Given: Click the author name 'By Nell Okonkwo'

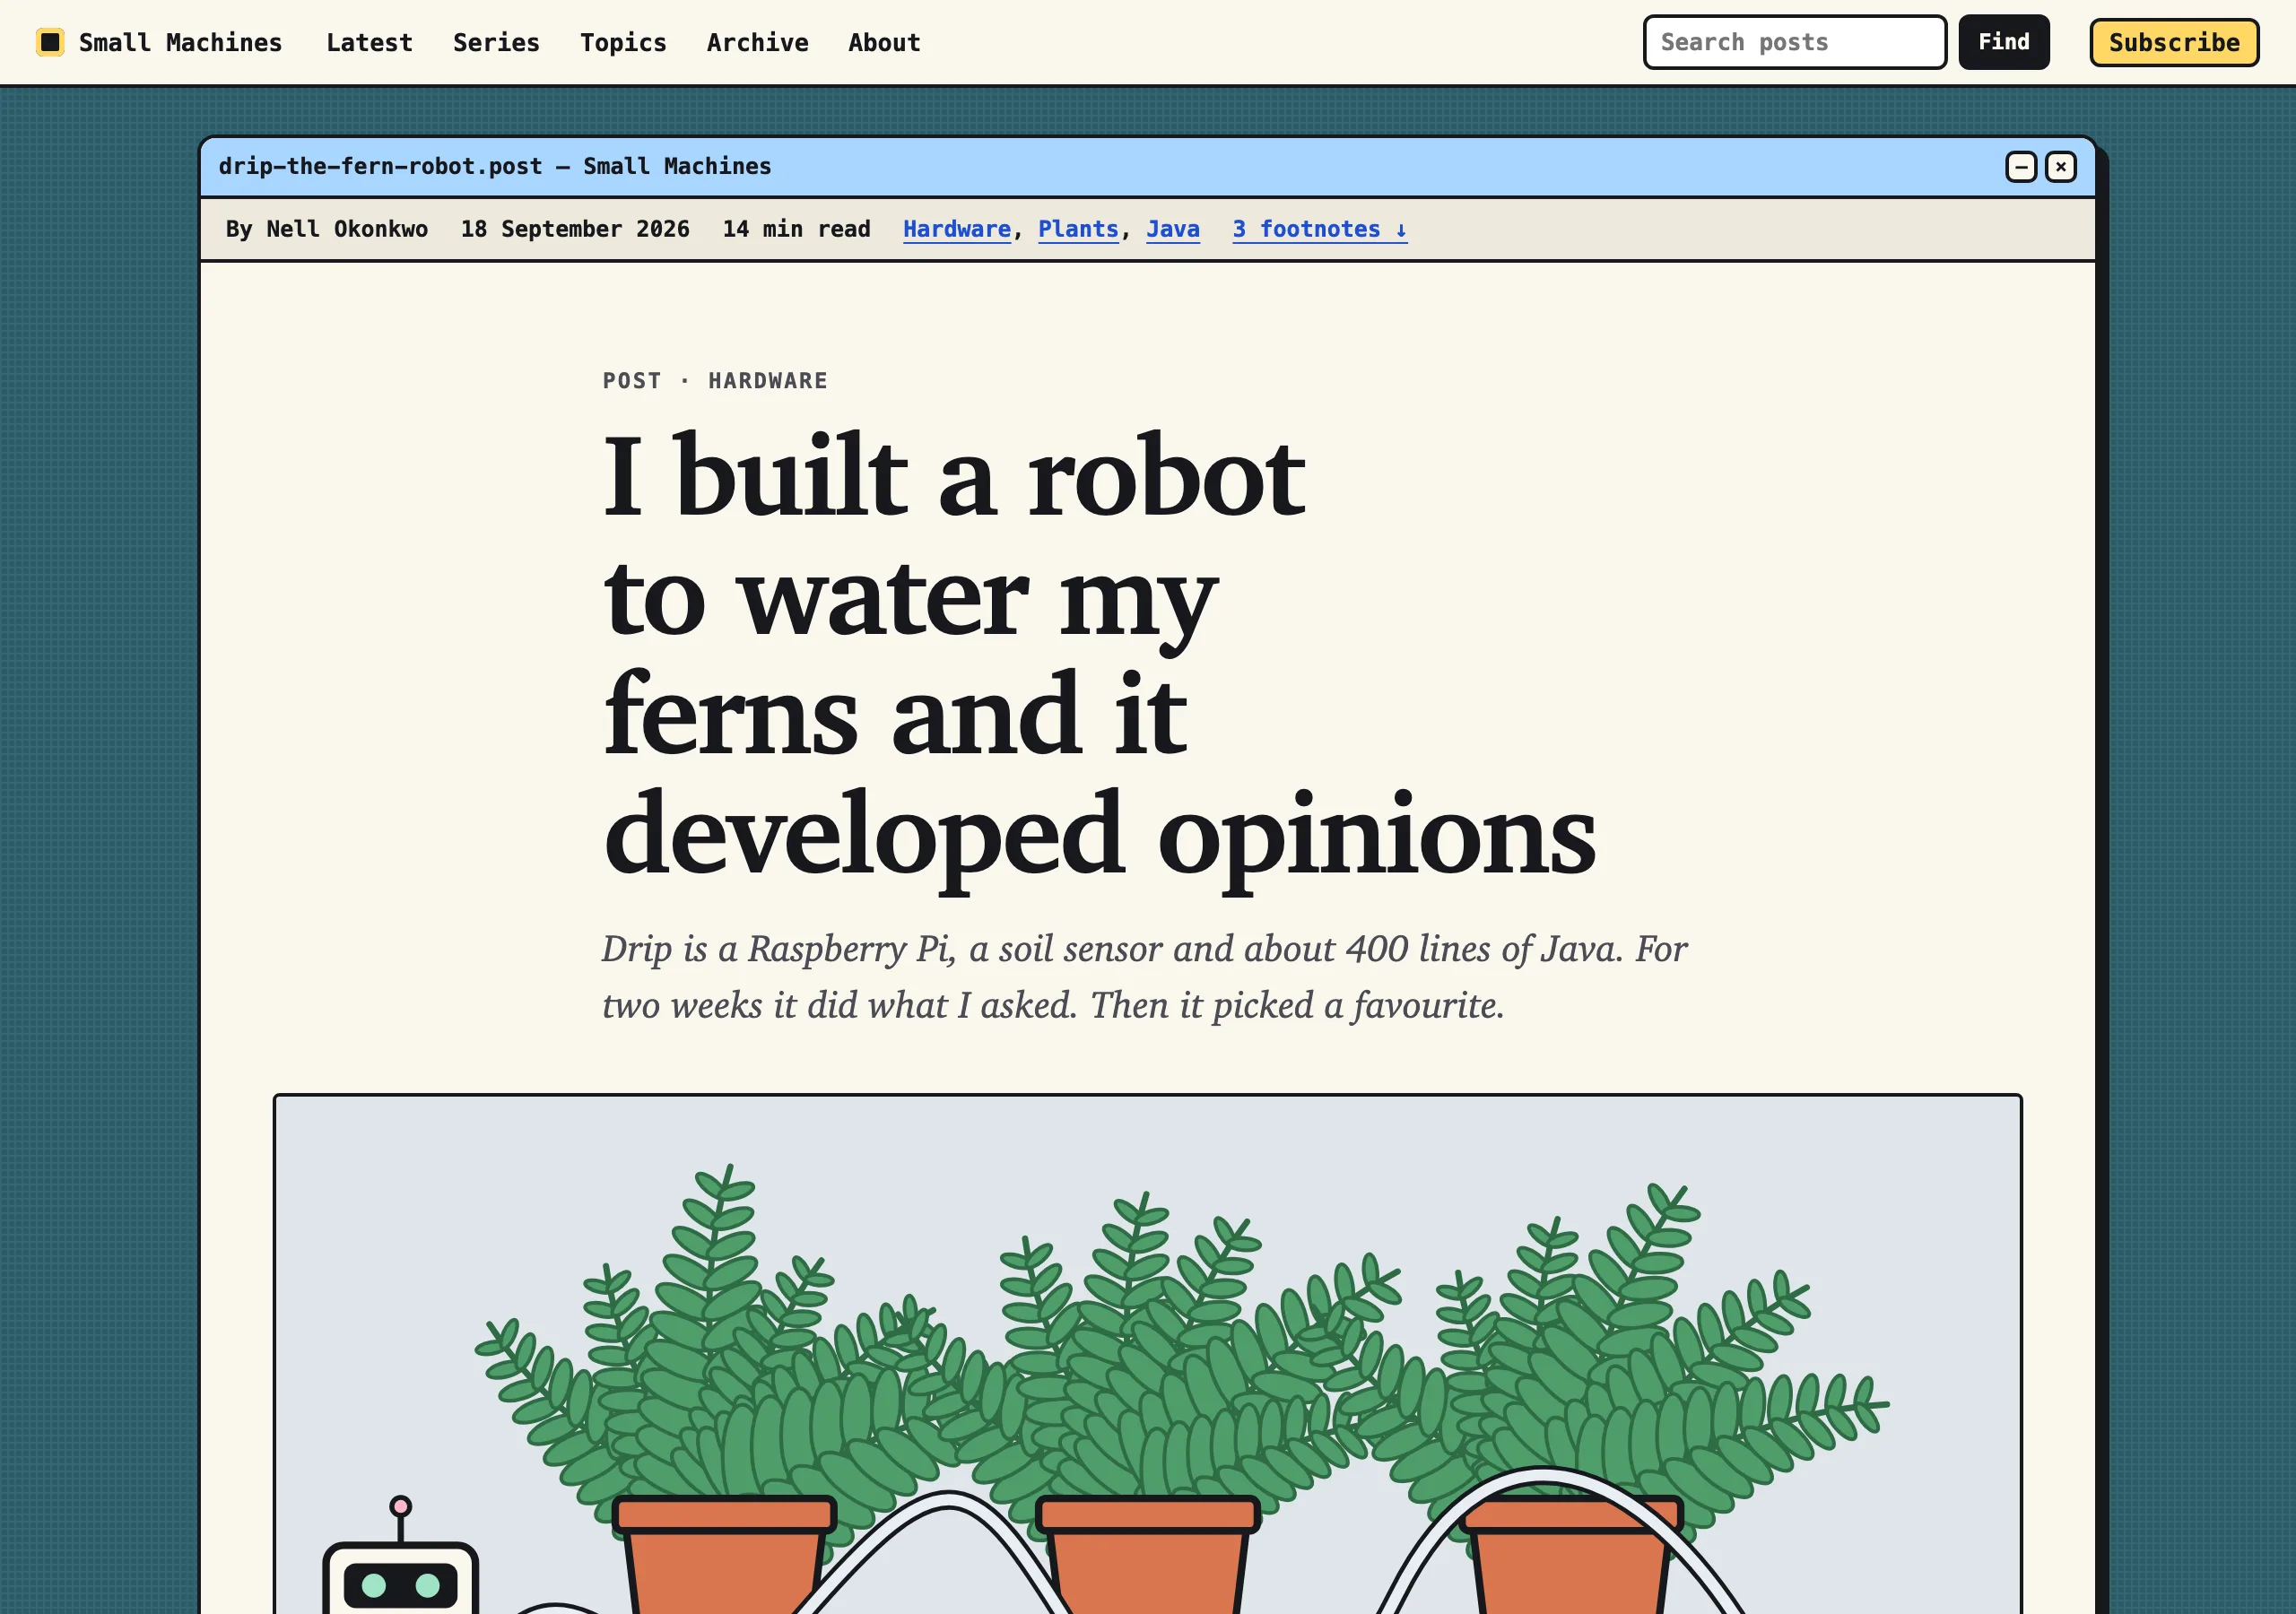Looking at the screenshot, I should coord(327,229).
